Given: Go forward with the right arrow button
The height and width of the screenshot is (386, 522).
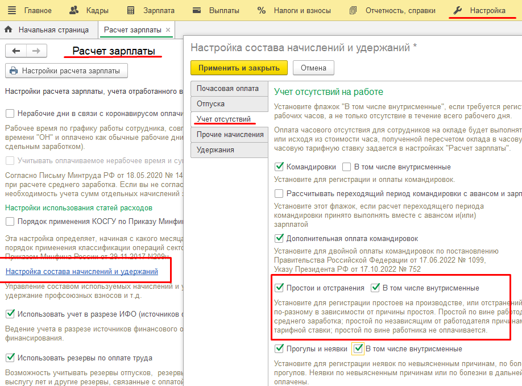Looking at the screenshot, I should [x=36, y=51].
